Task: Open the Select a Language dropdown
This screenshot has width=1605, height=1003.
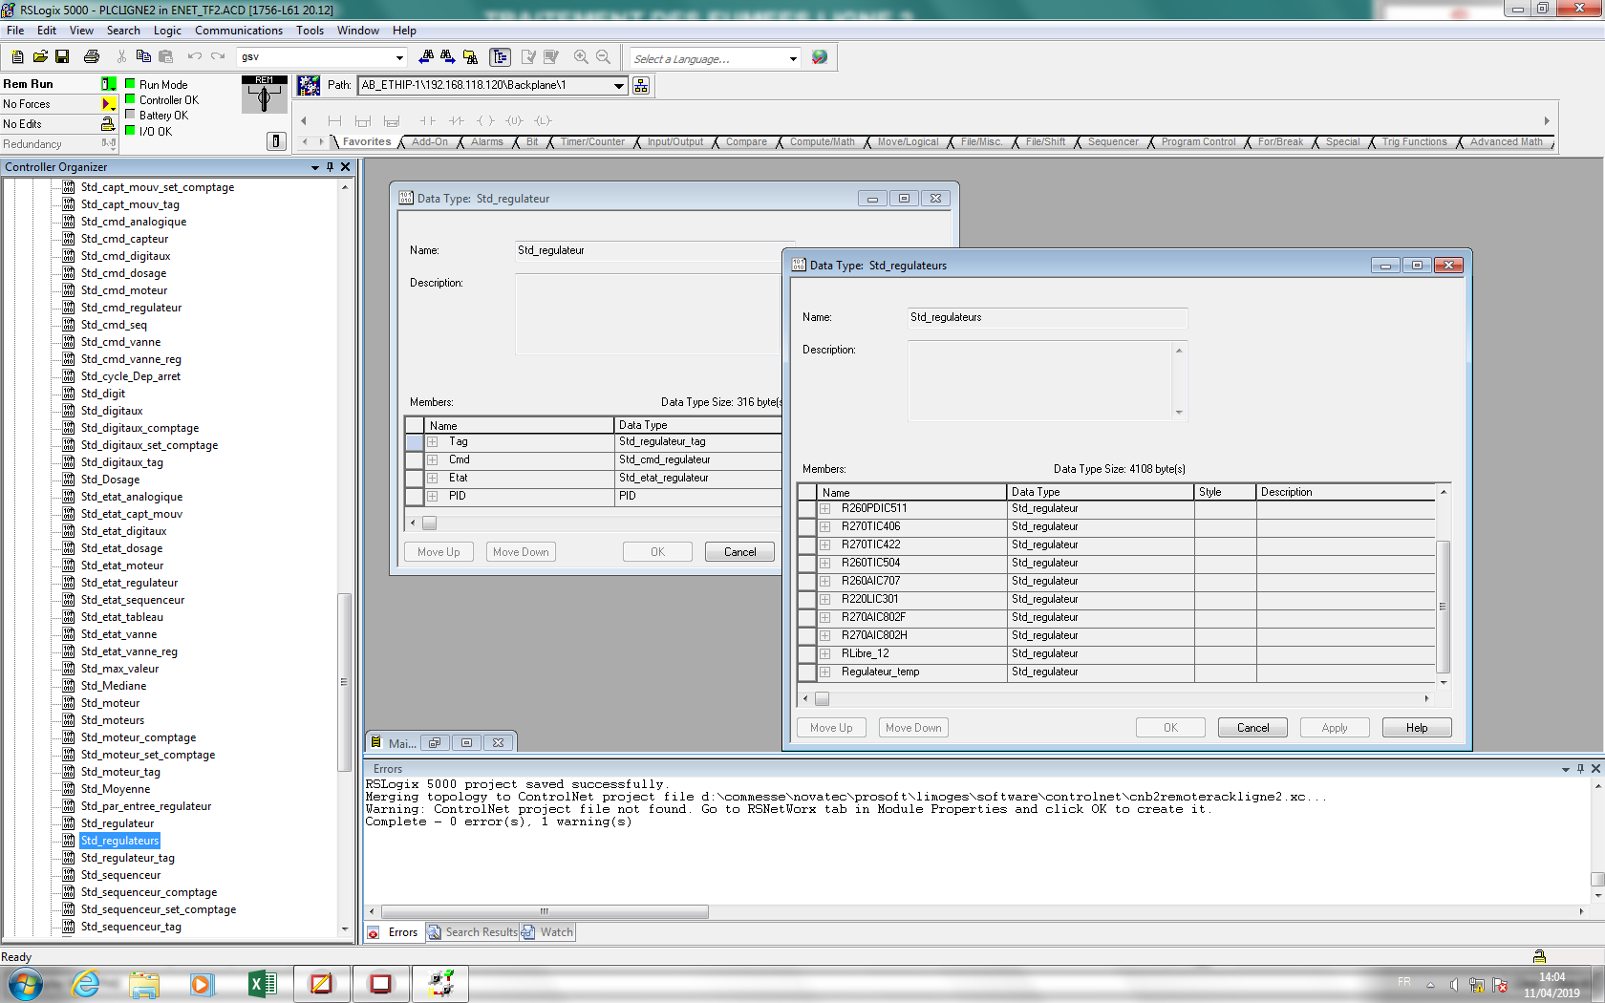Action: coord(793,59)
